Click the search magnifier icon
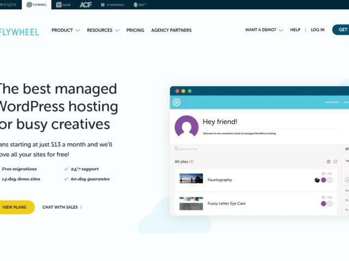The height and width of the screenshot is (261, 349). click(x=177, y=148)
